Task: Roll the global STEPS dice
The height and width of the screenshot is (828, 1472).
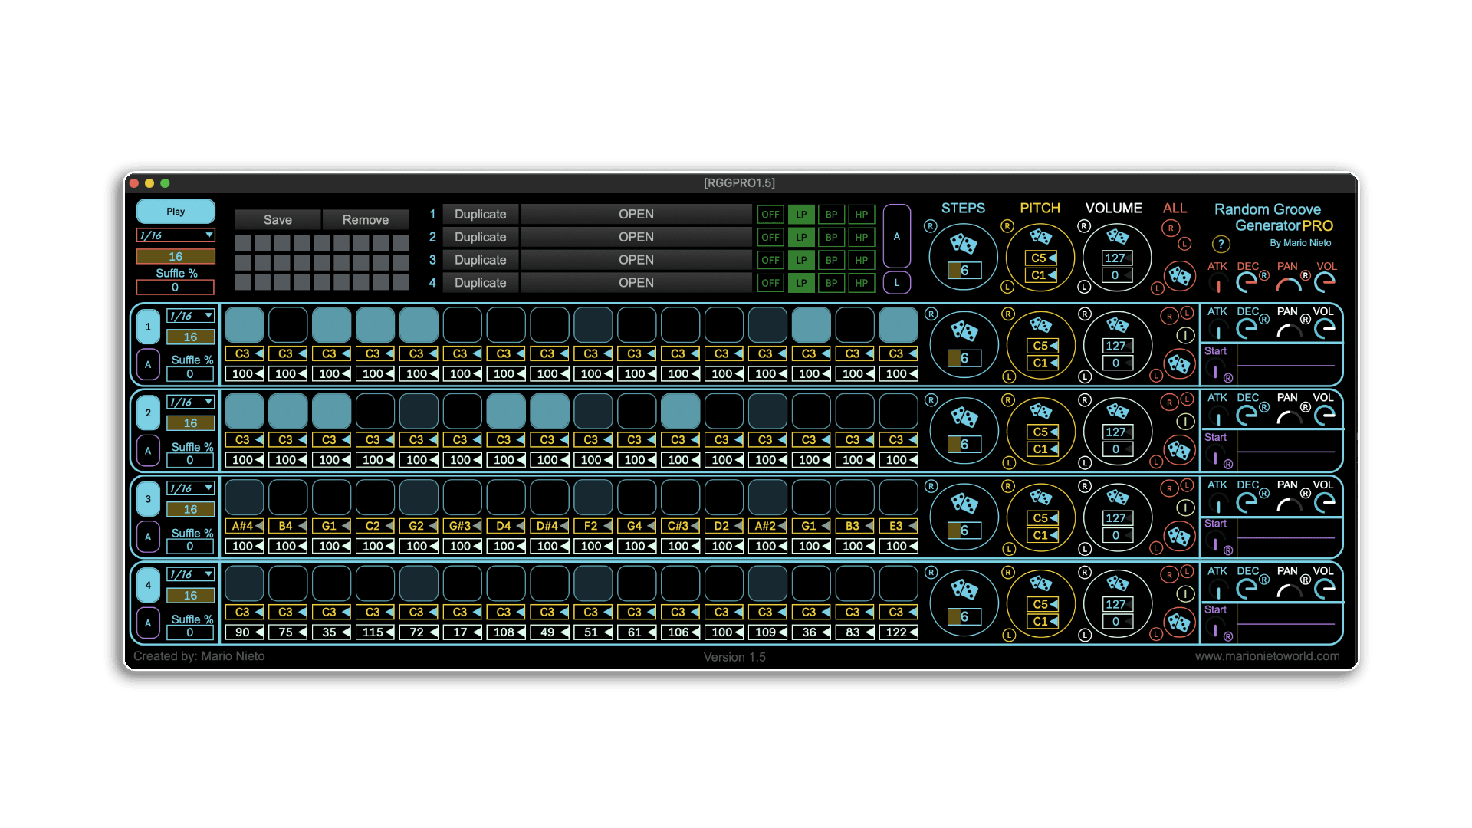Action: (x=963, y=245)
